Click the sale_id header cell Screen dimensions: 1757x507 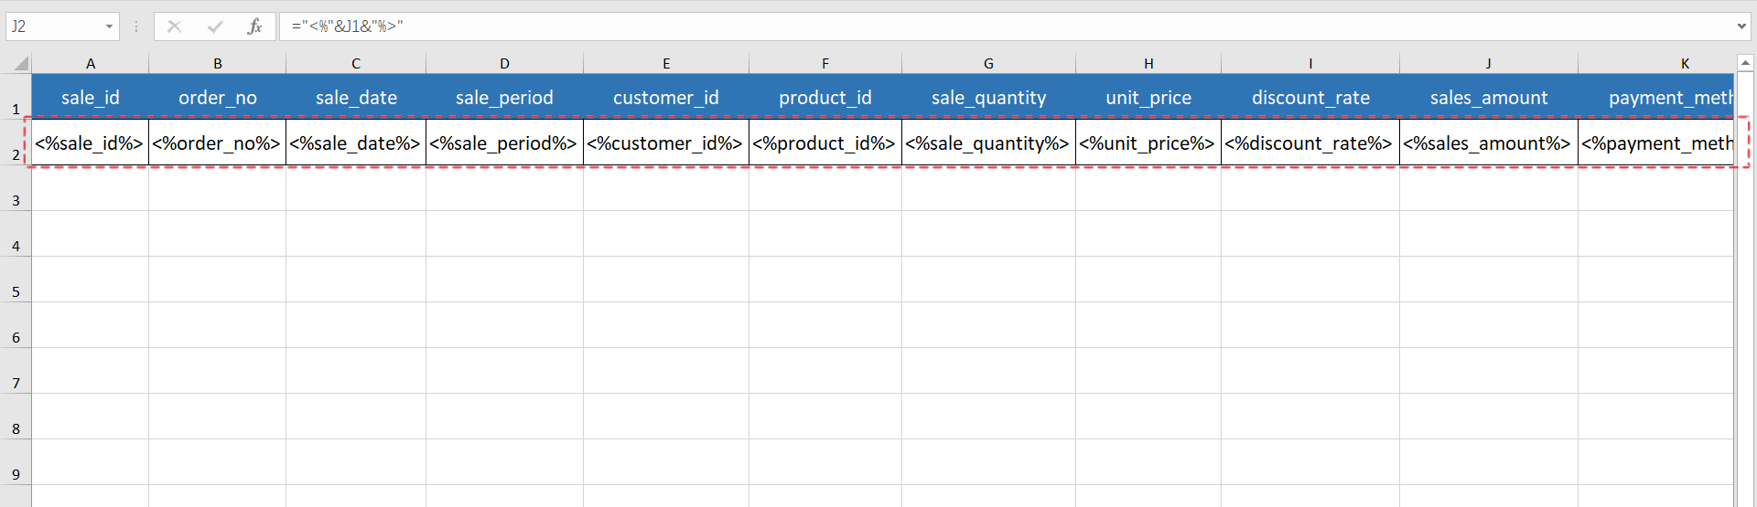tap(91, 97)
